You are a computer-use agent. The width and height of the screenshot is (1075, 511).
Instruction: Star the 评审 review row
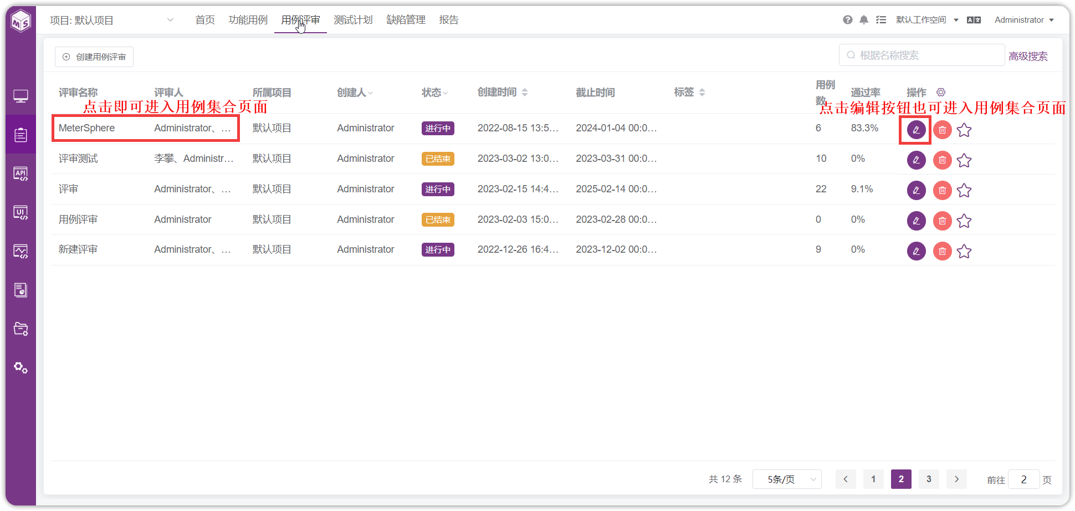[964, 190]
